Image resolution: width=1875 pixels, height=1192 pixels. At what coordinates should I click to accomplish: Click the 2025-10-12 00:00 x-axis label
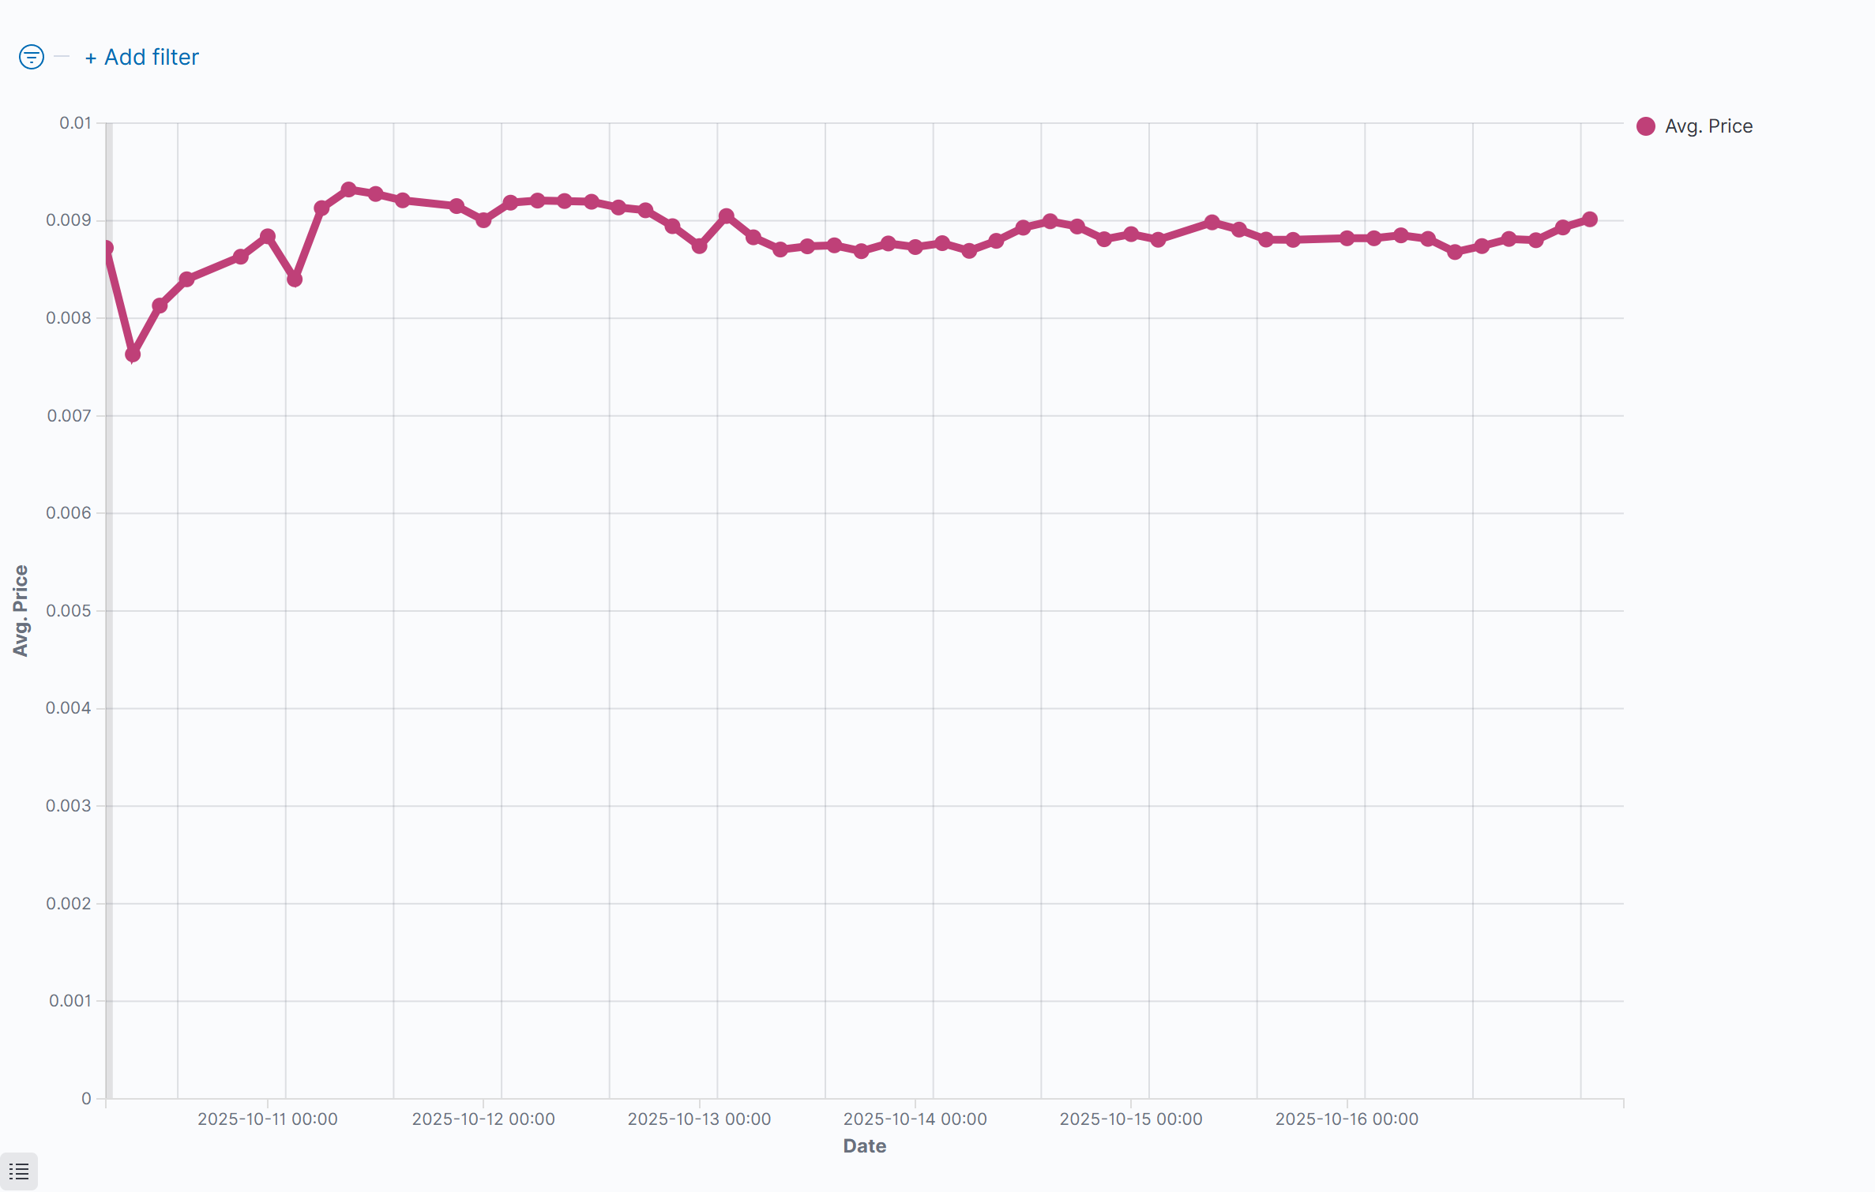(x=483, y=1119)
